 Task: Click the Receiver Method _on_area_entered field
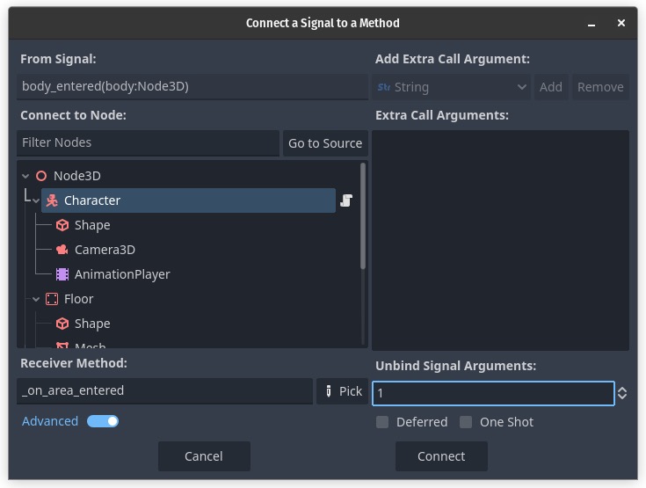165,390
